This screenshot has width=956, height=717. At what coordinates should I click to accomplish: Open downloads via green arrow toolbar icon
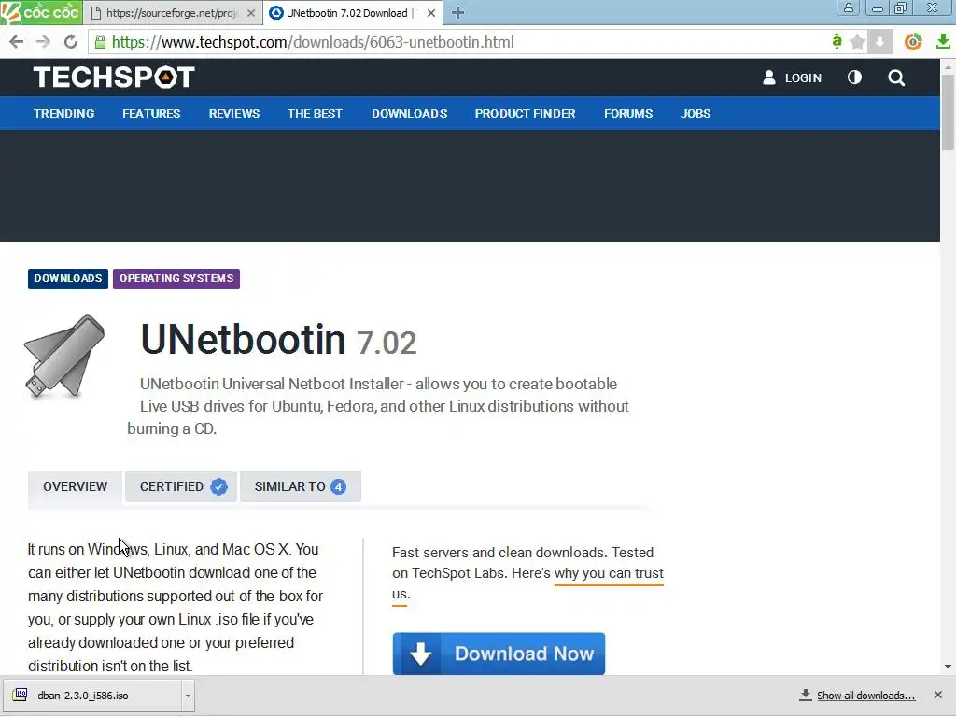(943, 42)
